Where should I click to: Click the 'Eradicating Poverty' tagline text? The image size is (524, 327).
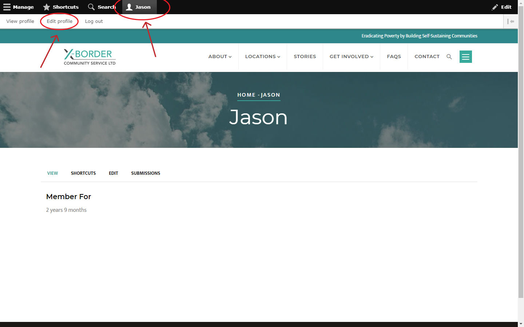419,36
